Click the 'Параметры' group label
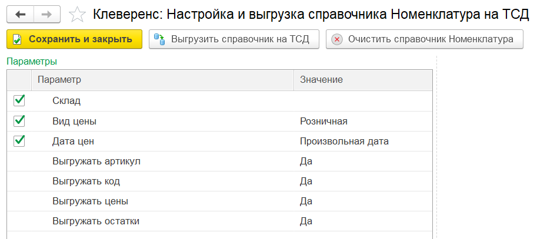537x239 pixels. tap(32, 62)
